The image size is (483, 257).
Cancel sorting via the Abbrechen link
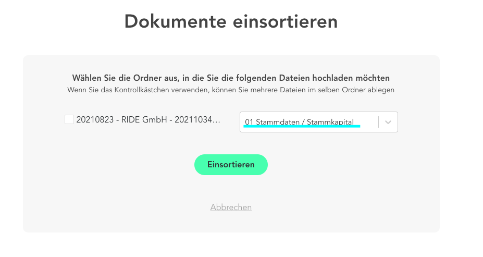click(x=231, y=207)
